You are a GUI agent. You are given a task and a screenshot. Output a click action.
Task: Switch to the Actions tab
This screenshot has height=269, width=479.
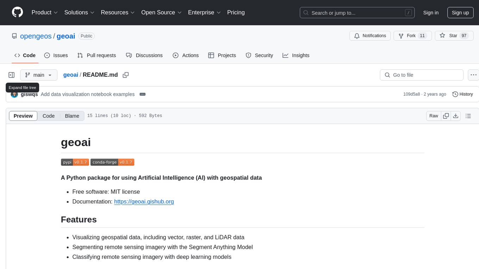pos(186,55)
